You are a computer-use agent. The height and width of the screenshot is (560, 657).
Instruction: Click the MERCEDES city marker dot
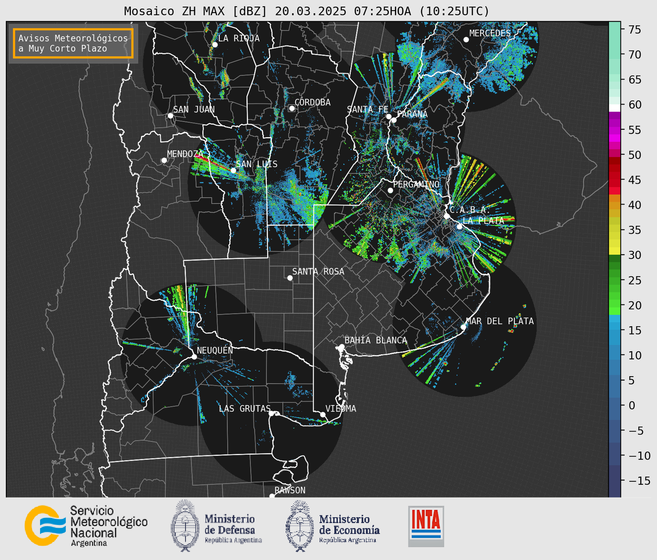466,40
